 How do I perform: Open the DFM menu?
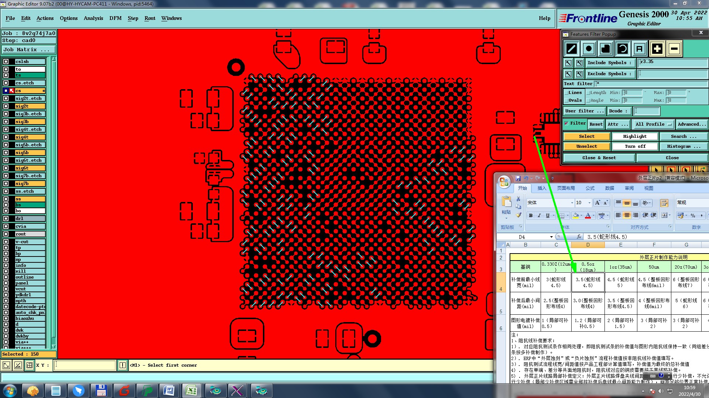pyautogui.click(x=115, y=18)
